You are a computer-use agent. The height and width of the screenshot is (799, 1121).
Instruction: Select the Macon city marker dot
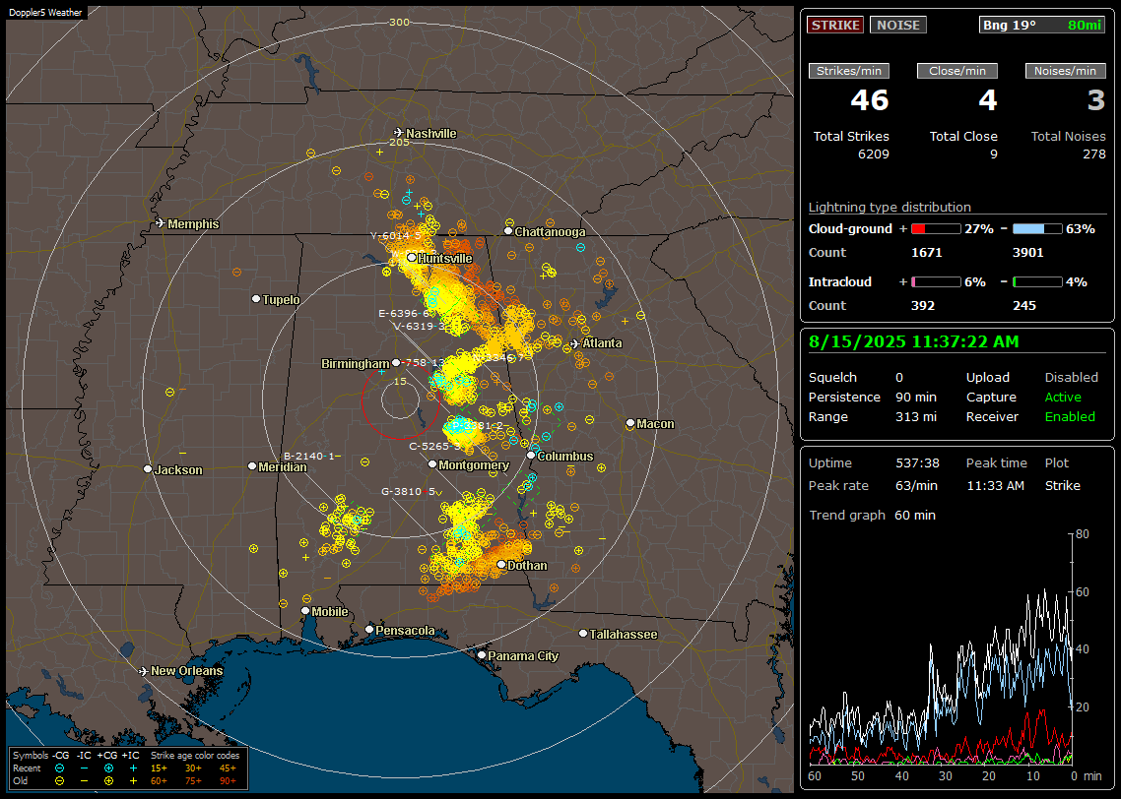pos(629,423)
